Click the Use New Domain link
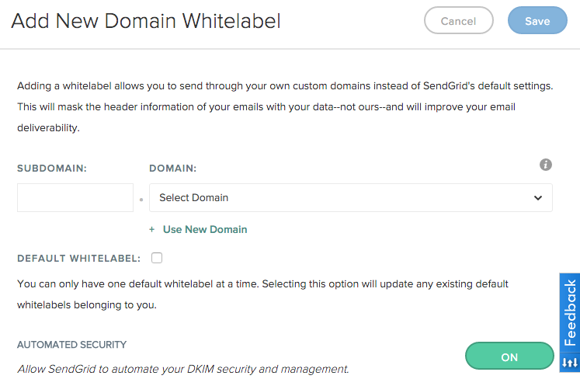This screenshot has width=580, height=379. pyautogui.click(x=205, y=229)
